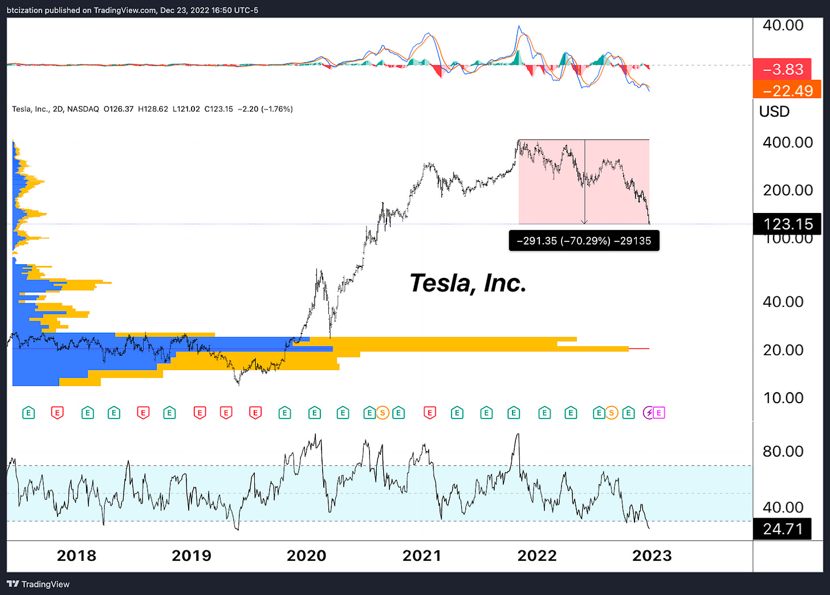
Task: Click the 2018 label on the time axis
Action: pos(76,556)
